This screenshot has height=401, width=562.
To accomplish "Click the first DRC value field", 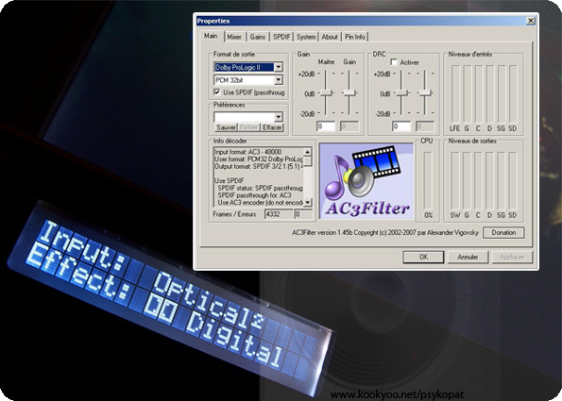I will pos(401,126).
